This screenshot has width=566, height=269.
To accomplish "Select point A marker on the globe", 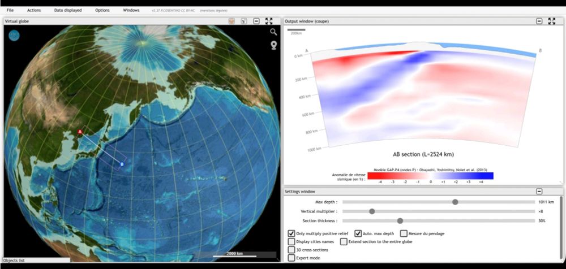I will 80,132.
